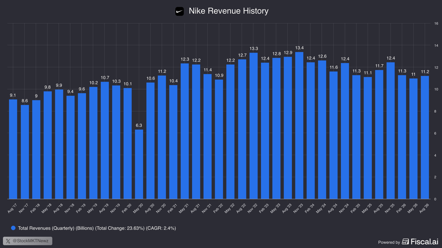
Task: Click the "16" y-axis tick label
Action: [436, 24]
